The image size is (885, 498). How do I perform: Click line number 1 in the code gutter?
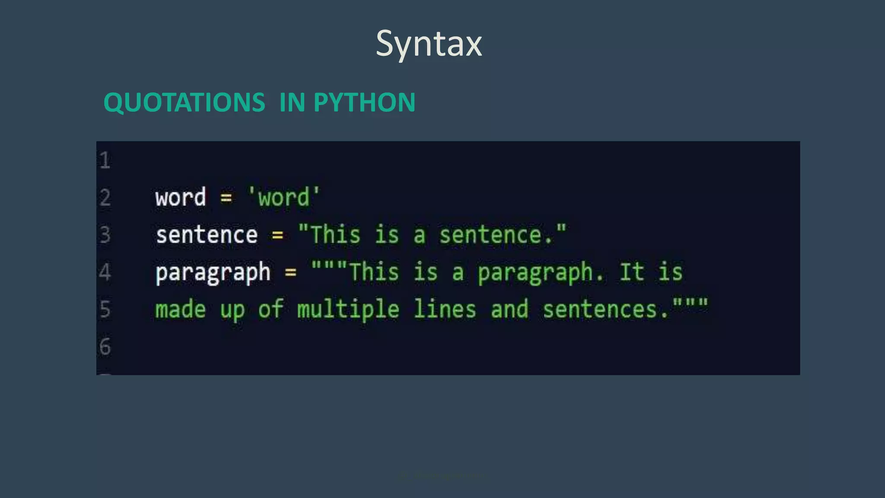105,160
